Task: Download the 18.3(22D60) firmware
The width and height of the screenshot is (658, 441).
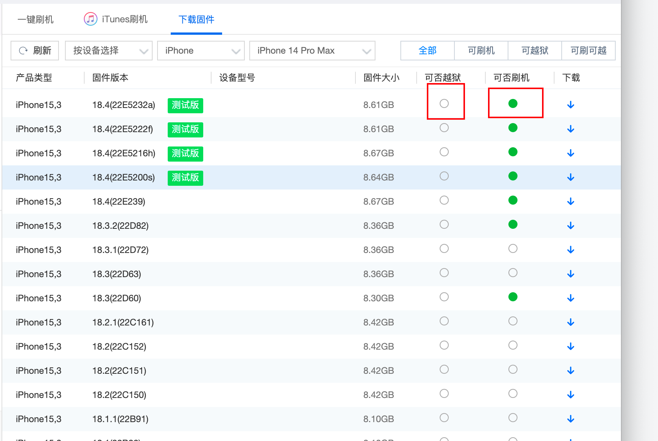Action: tap(570, 298)
